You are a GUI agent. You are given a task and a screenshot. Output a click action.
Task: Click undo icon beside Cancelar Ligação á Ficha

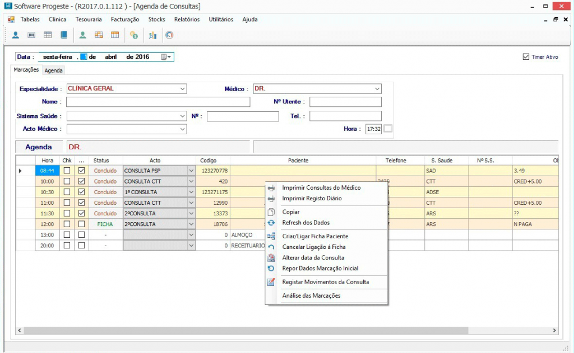tap(271, 247)
